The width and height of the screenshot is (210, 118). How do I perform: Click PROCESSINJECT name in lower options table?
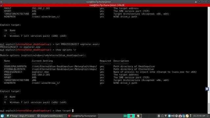tap(13, 72)
